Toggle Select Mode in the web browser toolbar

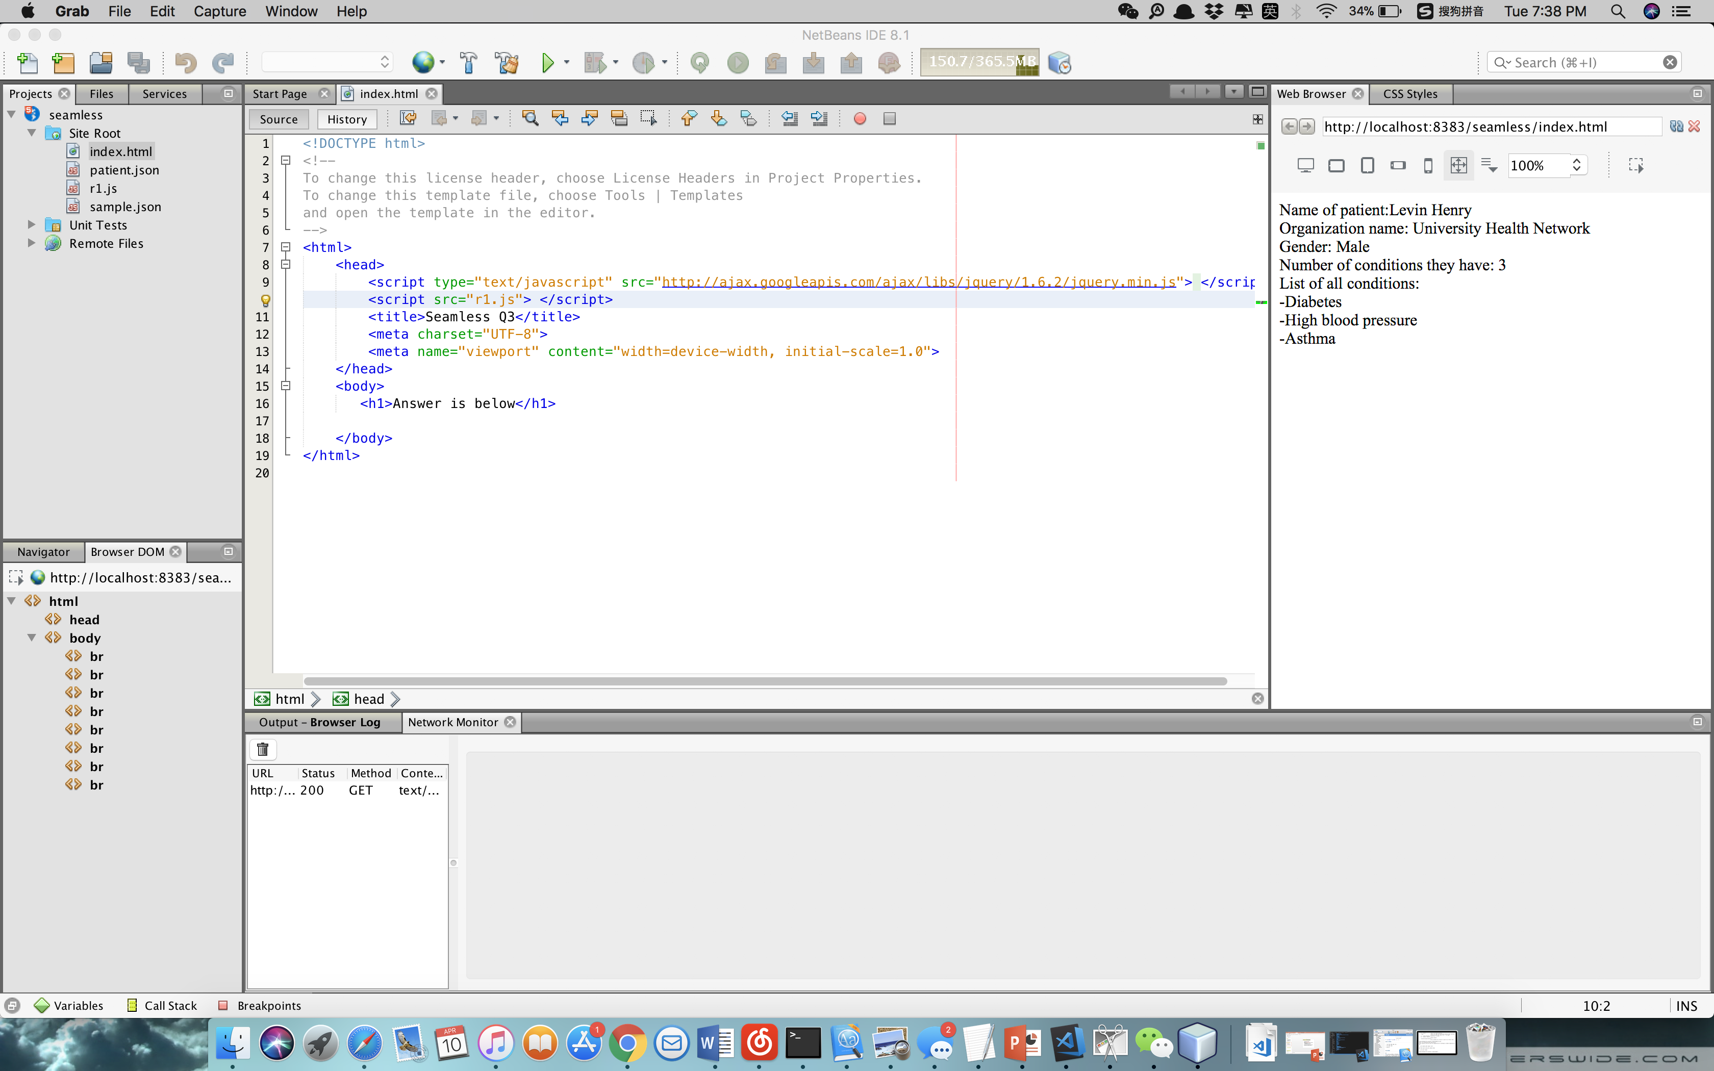point(1635,166)
